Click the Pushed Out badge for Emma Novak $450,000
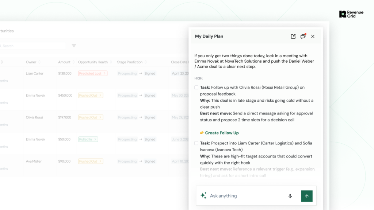This screenshot has width=374, height=210. (91, 96)
